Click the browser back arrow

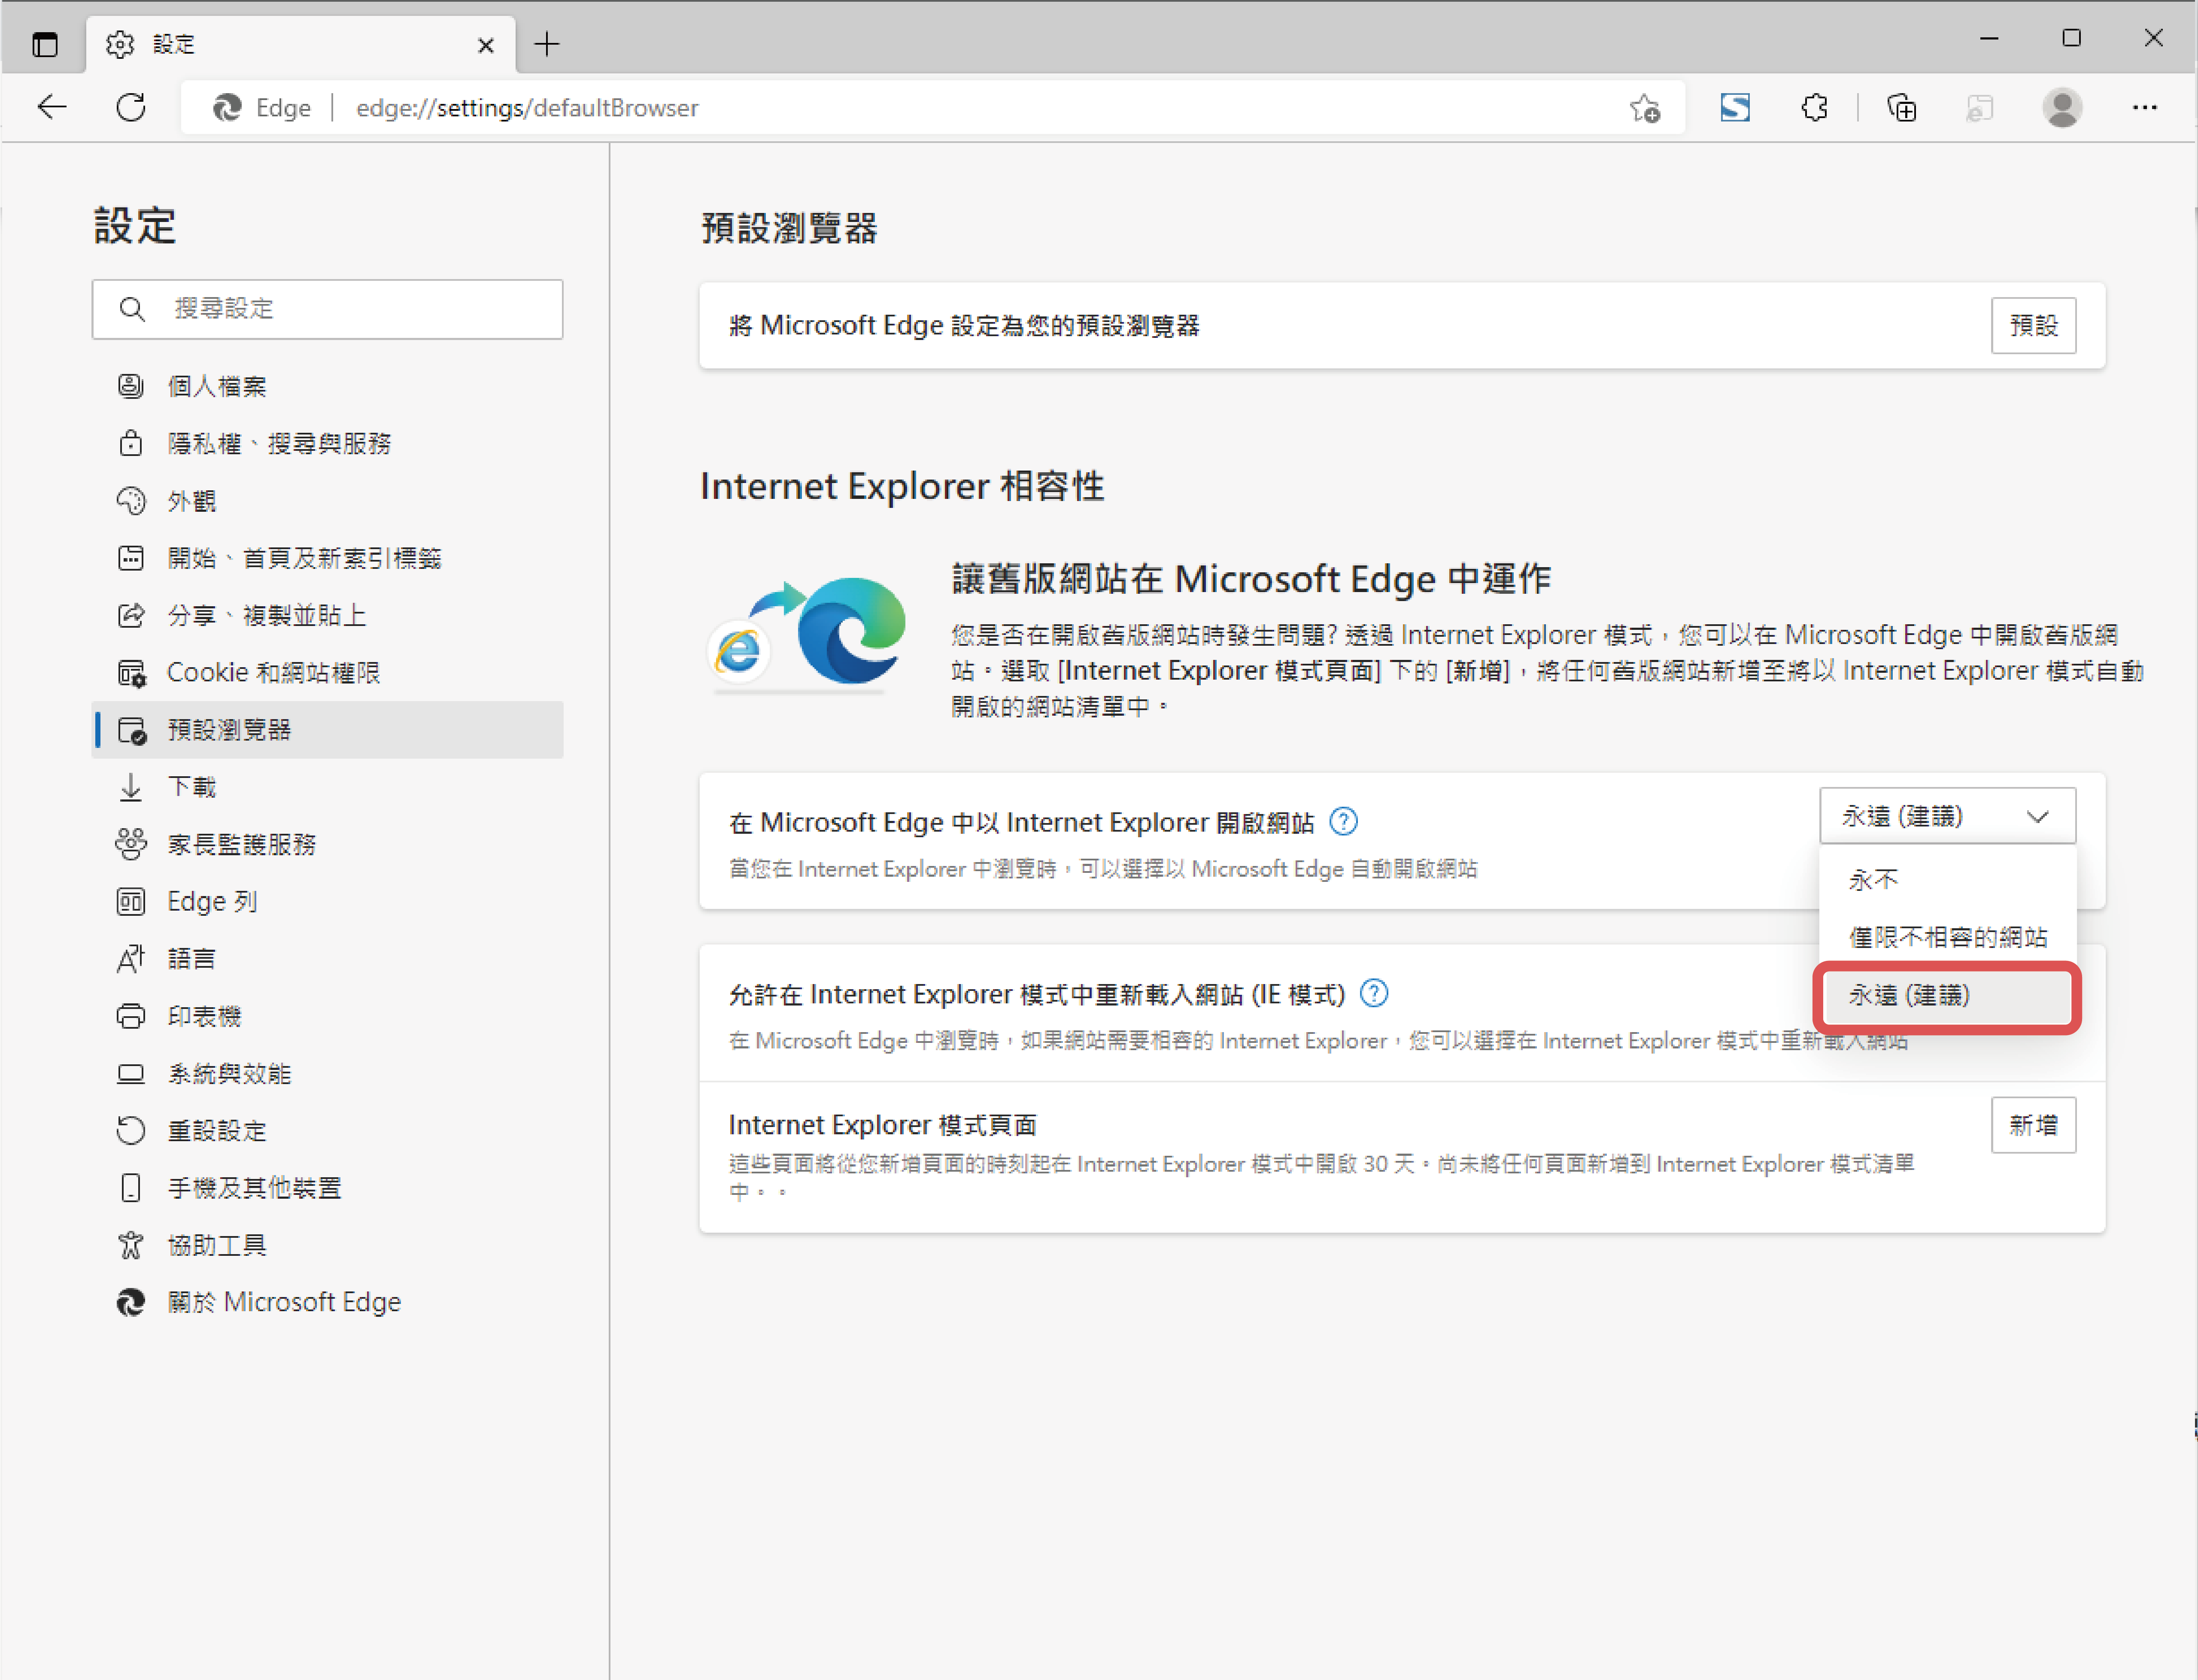[x=52, y=107]
